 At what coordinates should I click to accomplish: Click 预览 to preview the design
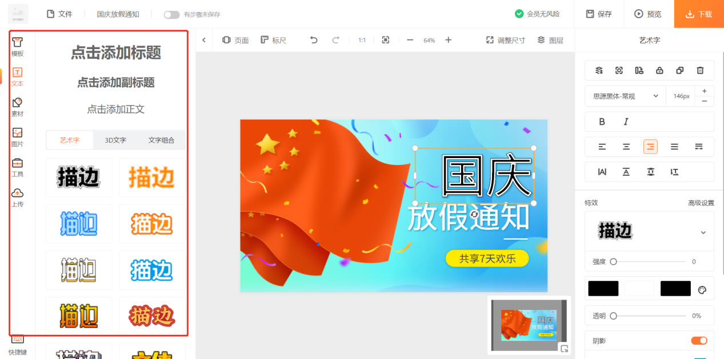click(x=648, y=15)
